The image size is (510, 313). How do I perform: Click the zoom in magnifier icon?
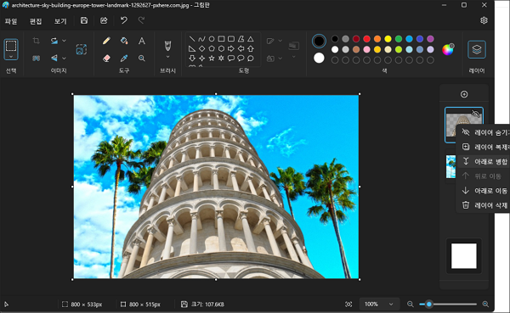pos(485,305)
